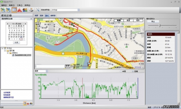Image resolution: width=181 pixels, height=109 pixels.
Task: Collapse the 大力士 tree node
Action: pyautogui.click(x=2, y=48)
